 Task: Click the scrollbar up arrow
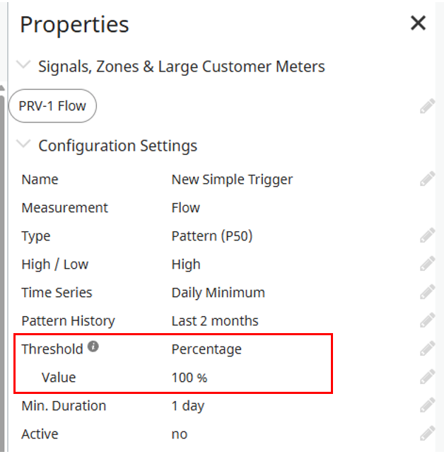click(2, 88)
